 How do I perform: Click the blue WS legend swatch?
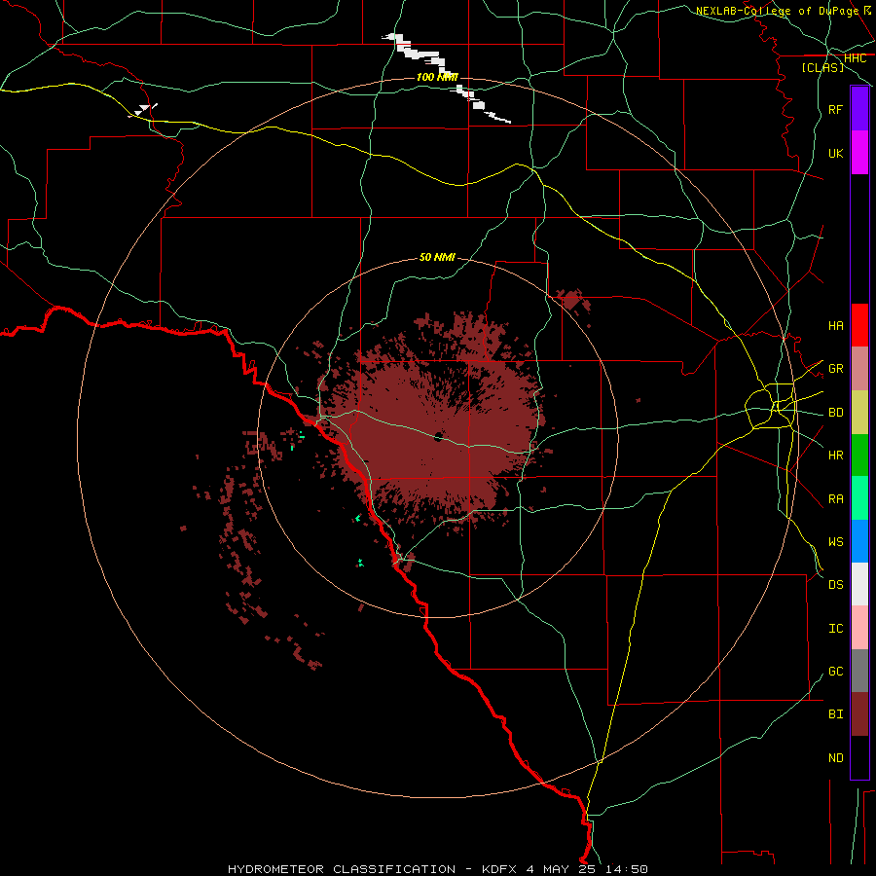(859, 541)
